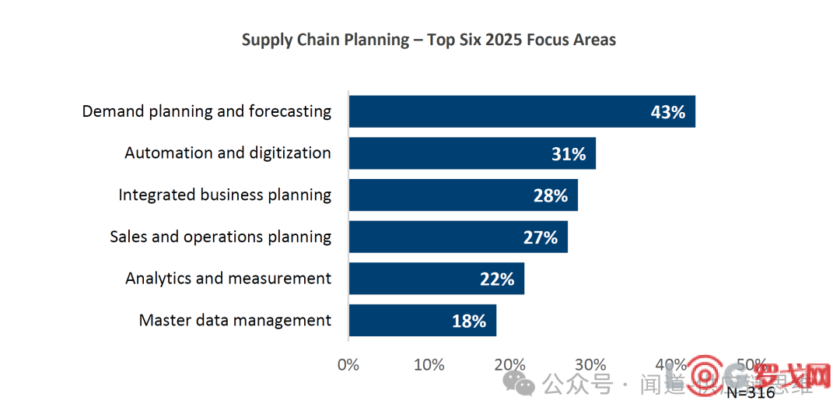
Task: Click the chart title Supply Chain Planning
Action: point(429,40)
